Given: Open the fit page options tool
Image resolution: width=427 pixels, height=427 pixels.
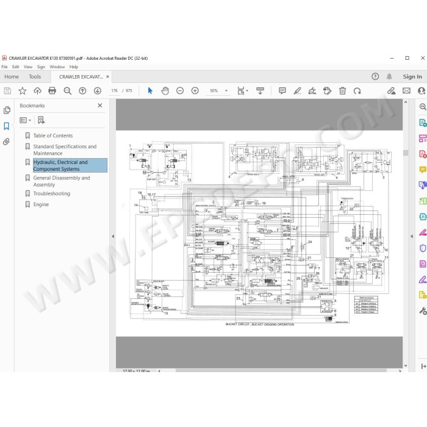Looking at the screenshot, I should coord(242,91).
